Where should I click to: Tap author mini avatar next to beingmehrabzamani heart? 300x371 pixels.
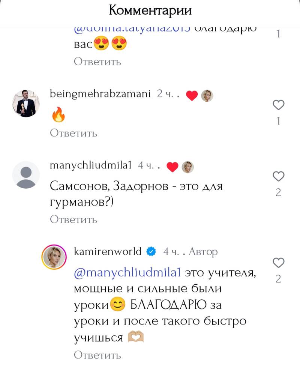coord(207,96)
